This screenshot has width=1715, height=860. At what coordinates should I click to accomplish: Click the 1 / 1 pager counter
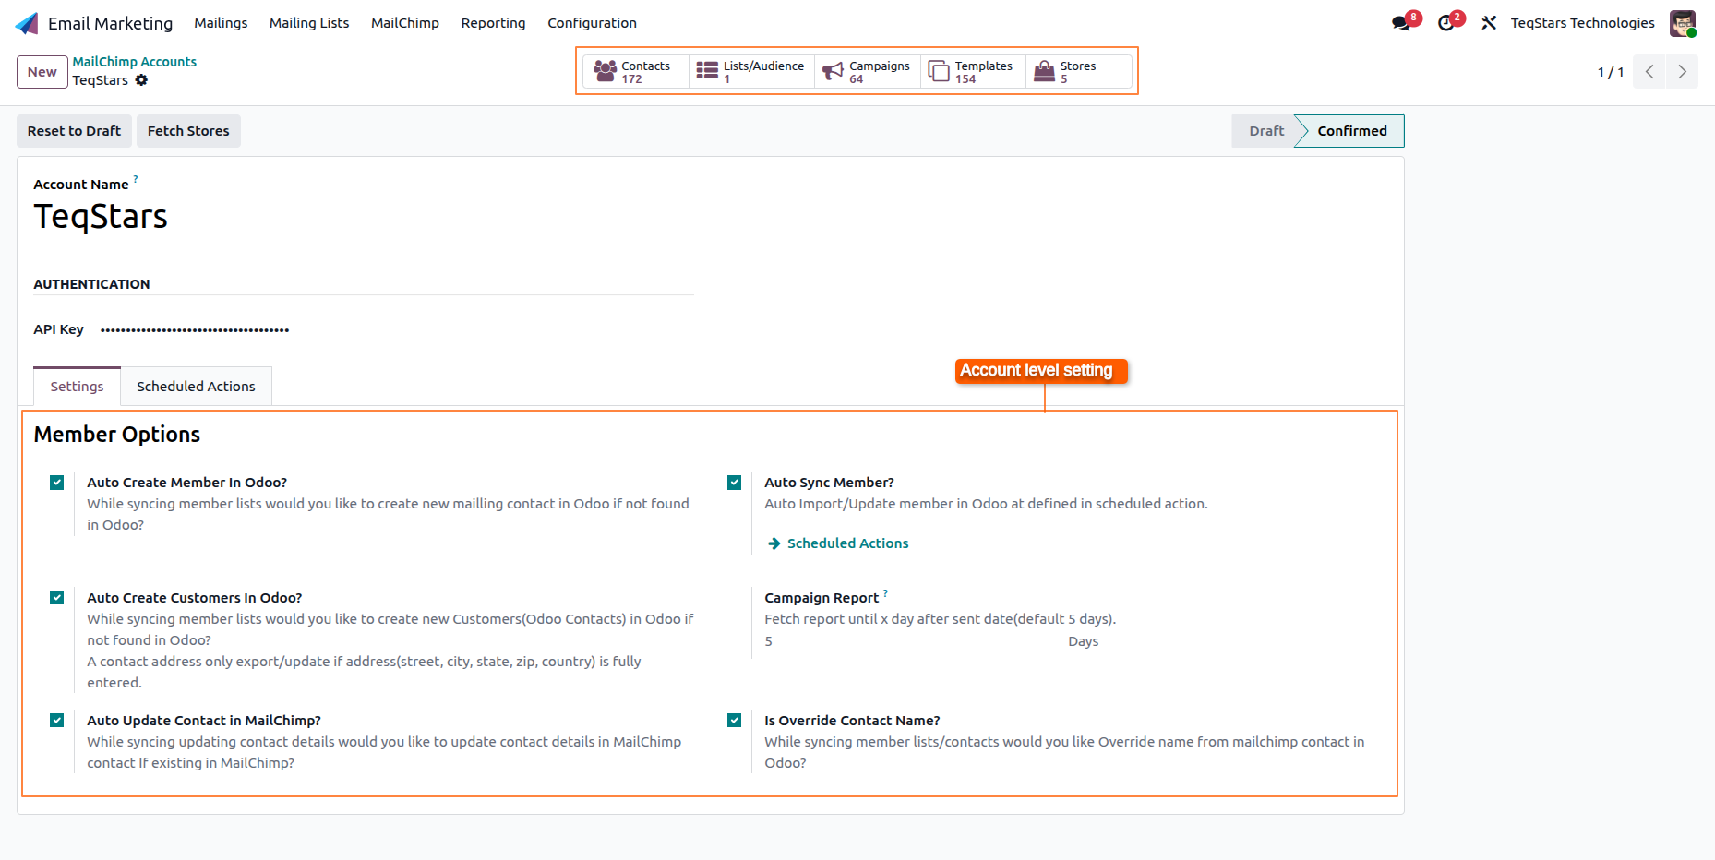[x=1611, y=72]
